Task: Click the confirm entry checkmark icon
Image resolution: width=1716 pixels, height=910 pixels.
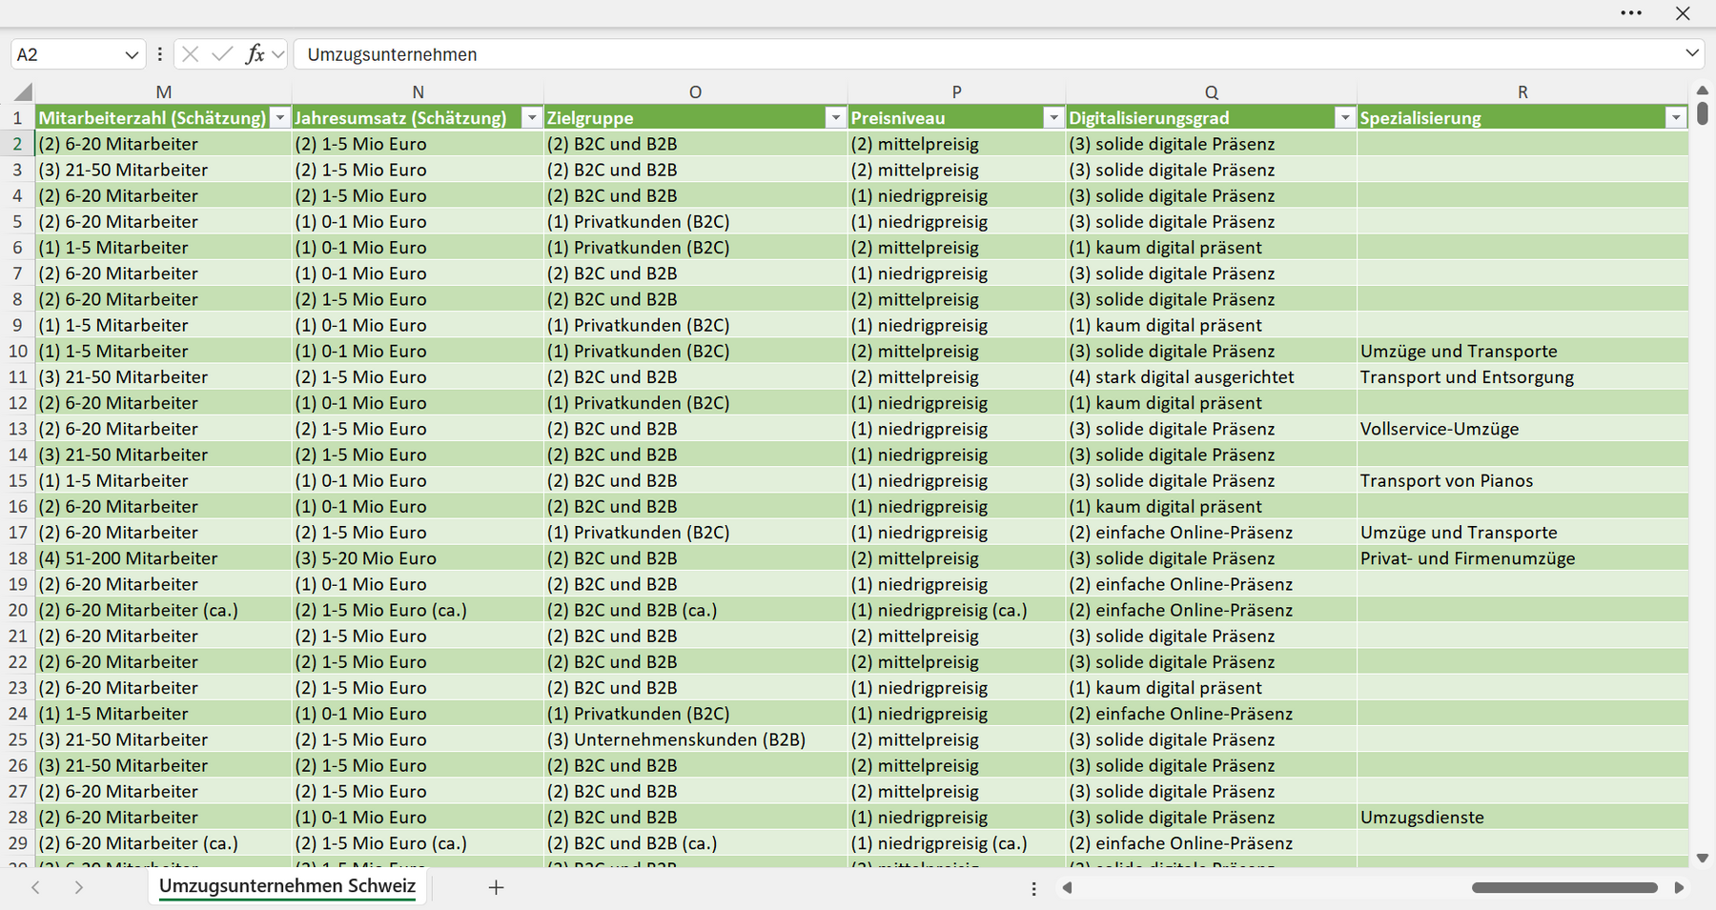Action: pyautogui.click(x=222, y=54)
